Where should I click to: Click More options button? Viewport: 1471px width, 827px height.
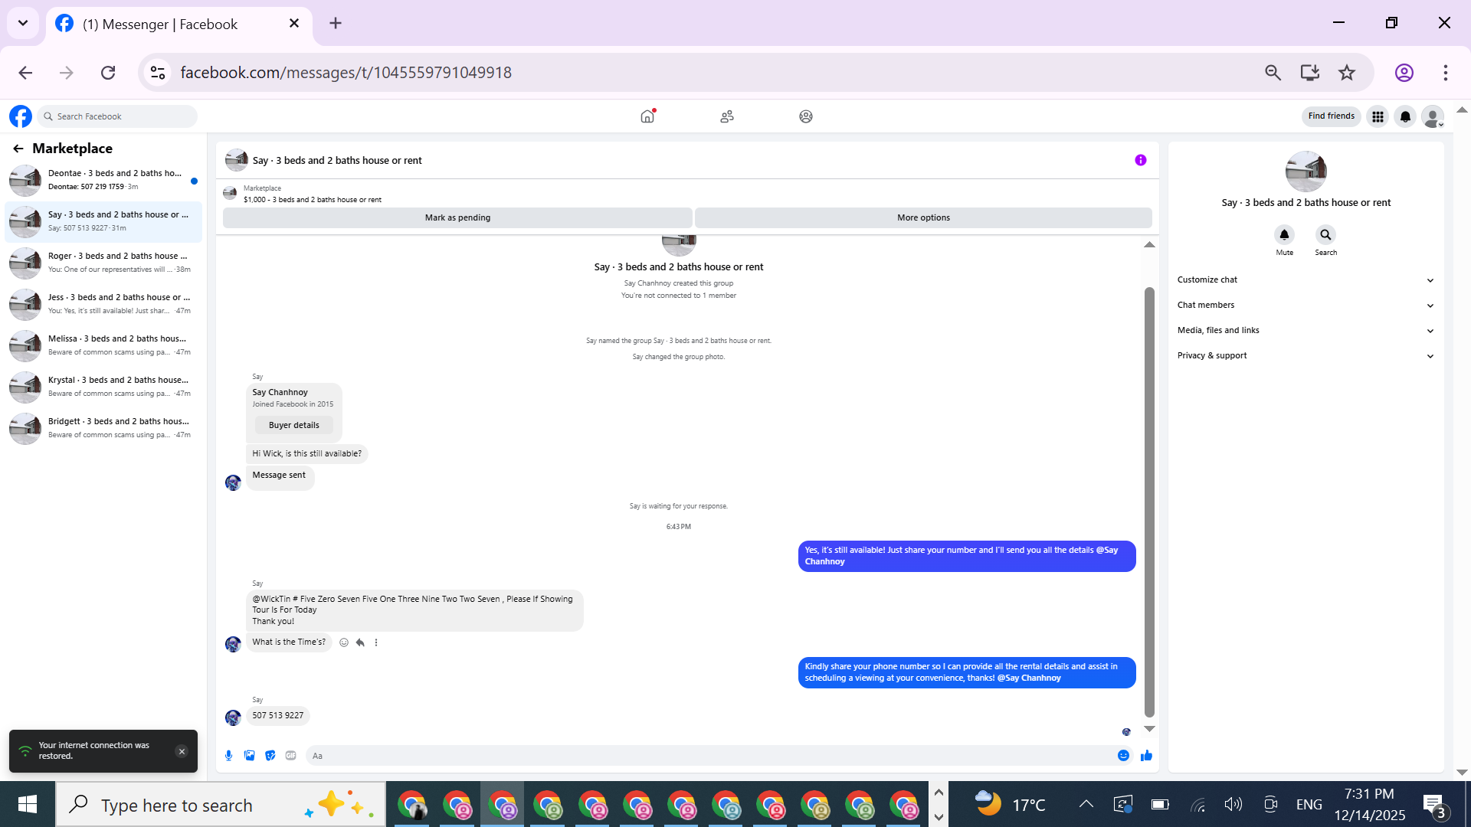tap(923, 218)
